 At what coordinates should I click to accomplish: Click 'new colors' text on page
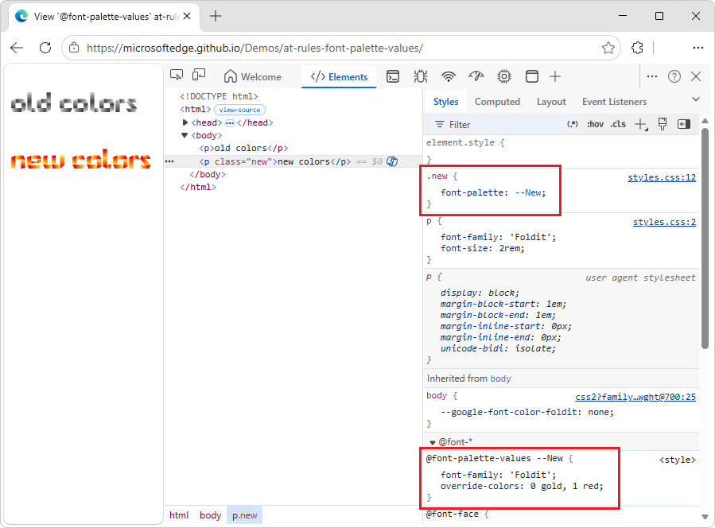[80, 160]
